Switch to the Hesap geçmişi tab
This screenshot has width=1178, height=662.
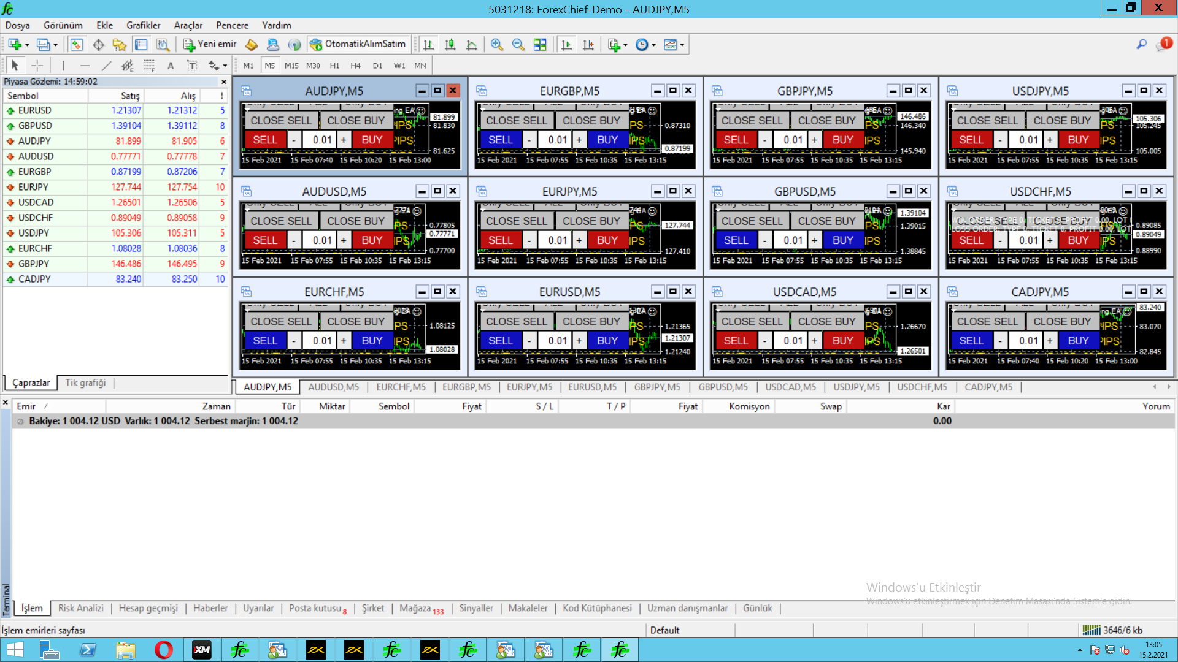click(x=148, y=608)
